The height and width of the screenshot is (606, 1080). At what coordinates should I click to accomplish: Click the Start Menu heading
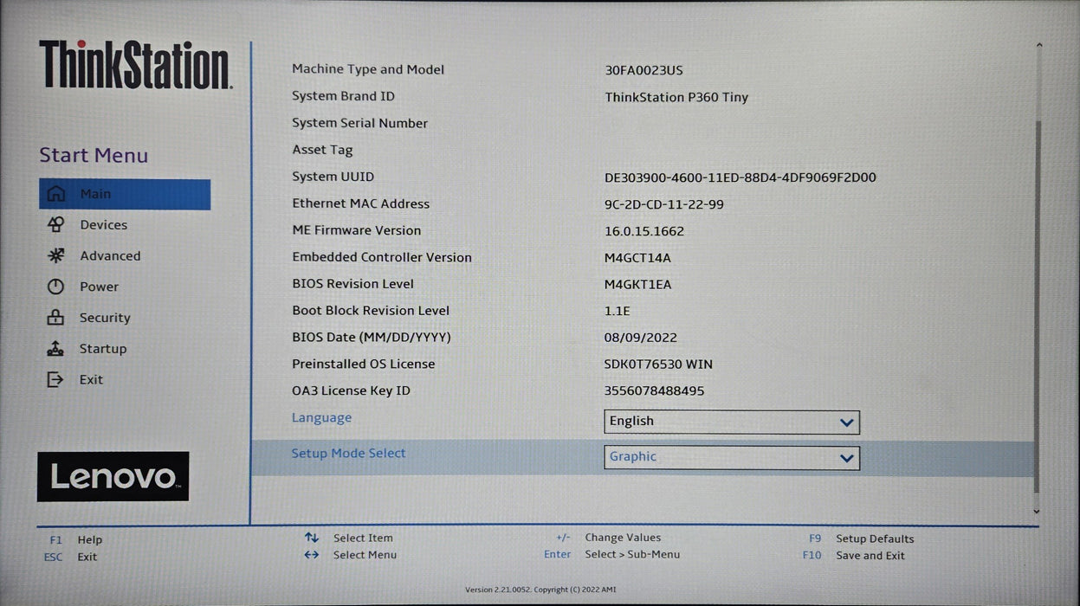pyautogui.click(x=94, y=156)
